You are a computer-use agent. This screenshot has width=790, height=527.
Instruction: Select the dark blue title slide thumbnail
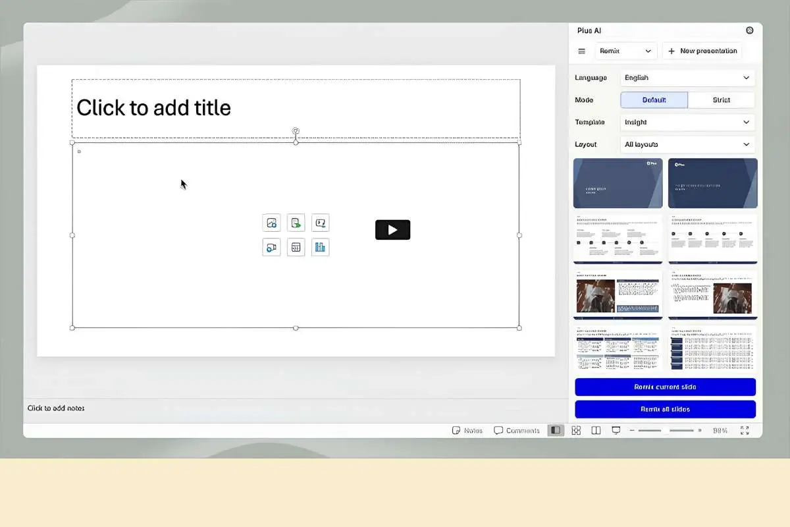pyautogui.click(x=712, y=183)
